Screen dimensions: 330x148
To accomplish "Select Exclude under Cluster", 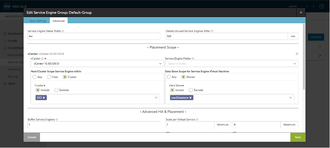I will 57,90.
